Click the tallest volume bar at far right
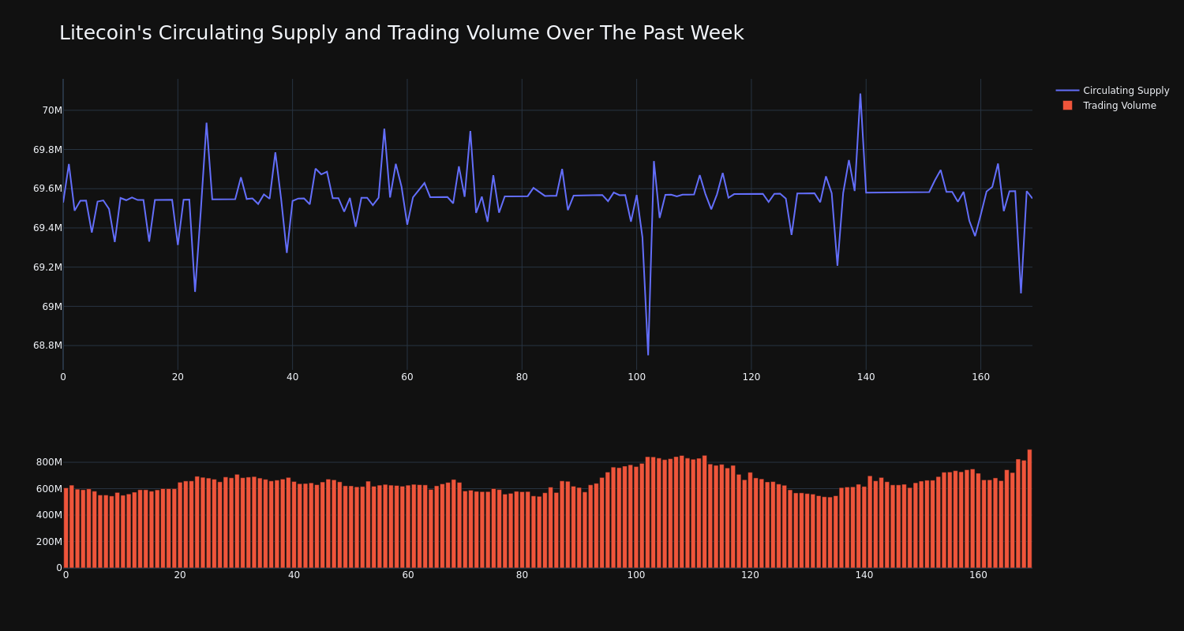The height and width of the screenshot is (631, 1184). tap(1029, 509)
